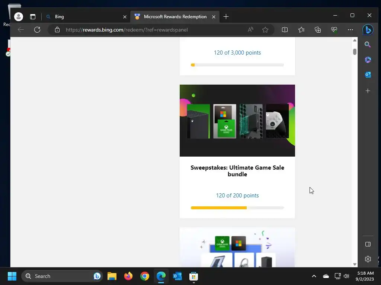Image resolution: width=381 pixels, height=285 pixels.
Task: Open Bing Chat sidebar button
Action: 368,30
